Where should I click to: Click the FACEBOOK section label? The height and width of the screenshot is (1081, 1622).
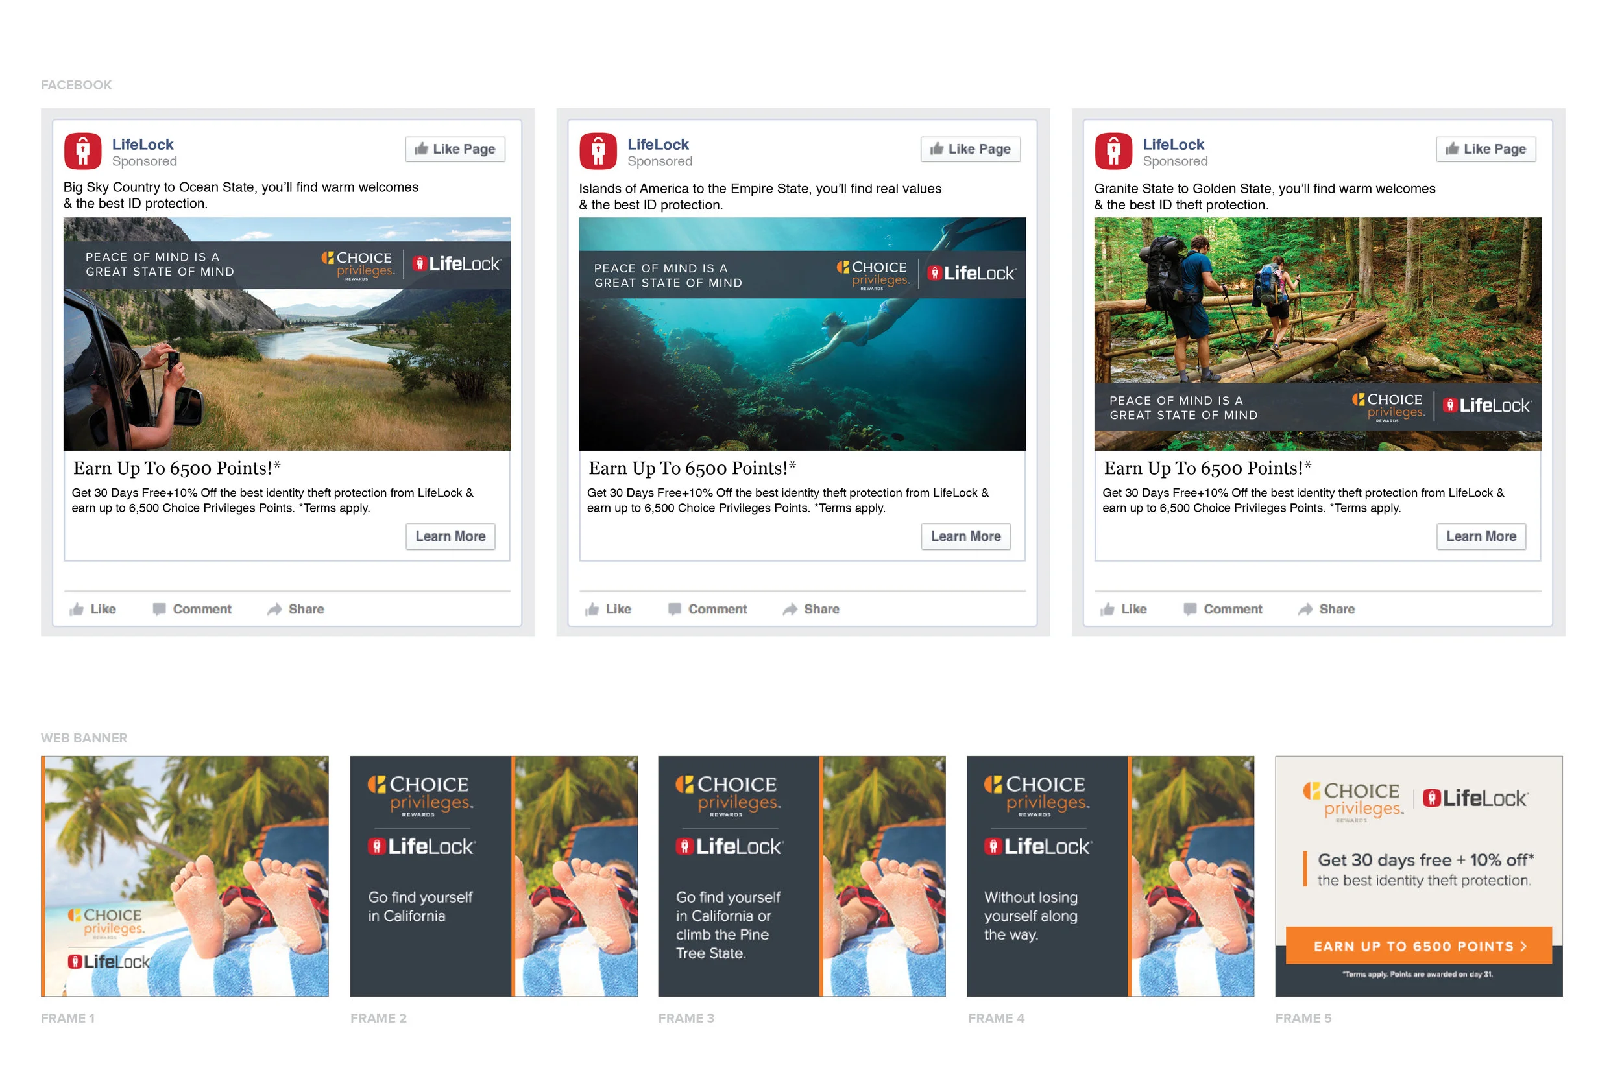coord(77,85)
